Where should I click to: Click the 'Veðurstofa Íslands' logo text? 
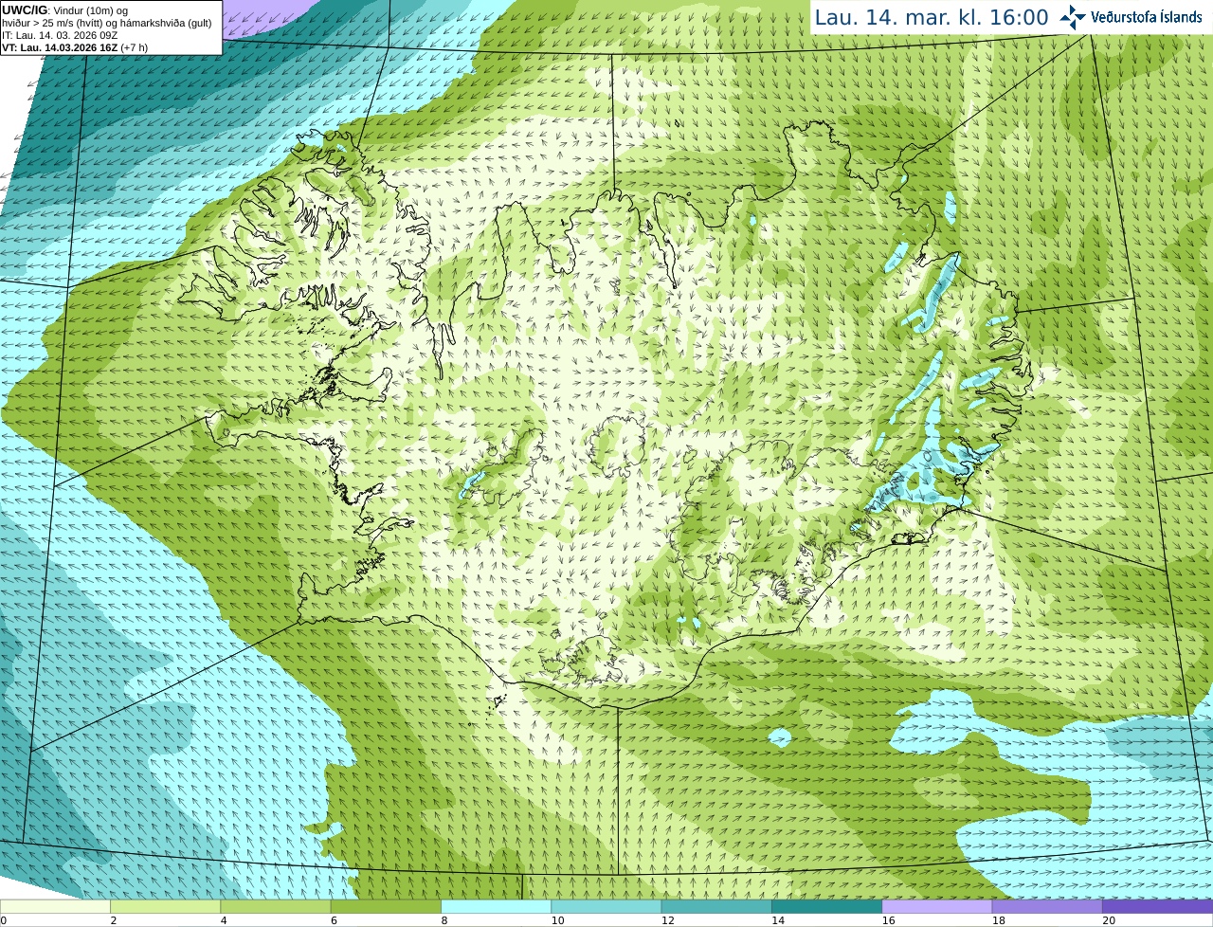[1146, 17]
